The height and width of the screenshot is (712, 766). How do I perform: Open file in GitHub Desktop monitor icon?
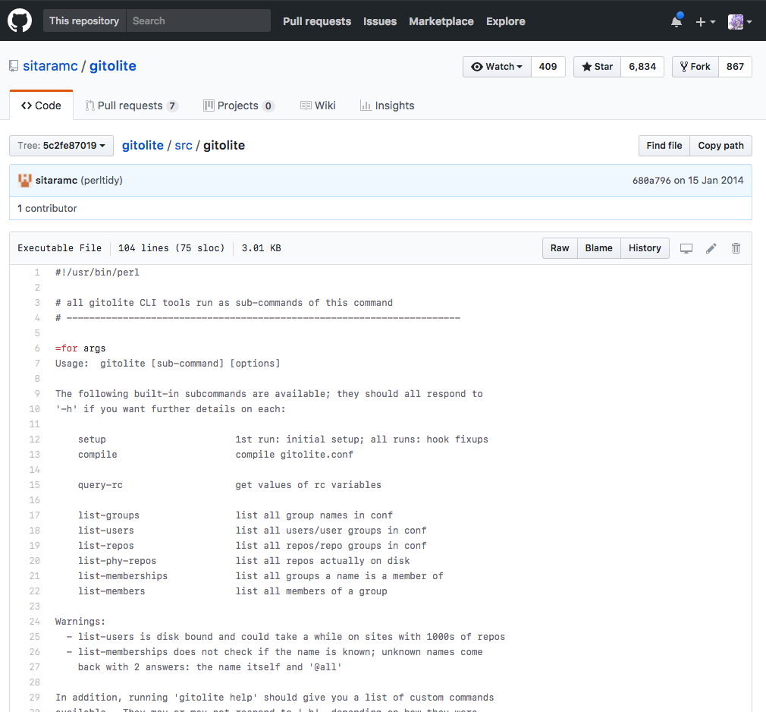click(686, 248)
